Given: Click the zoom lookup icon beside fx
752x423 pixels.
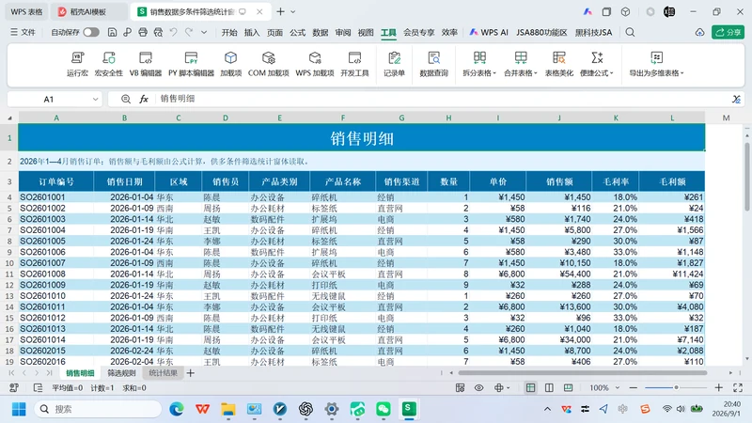Looking at the screenshot, I should 126,99.
